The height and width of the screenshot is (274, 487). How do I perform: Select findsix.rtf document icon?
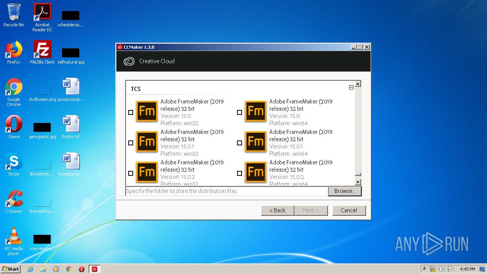pos(71,127)
